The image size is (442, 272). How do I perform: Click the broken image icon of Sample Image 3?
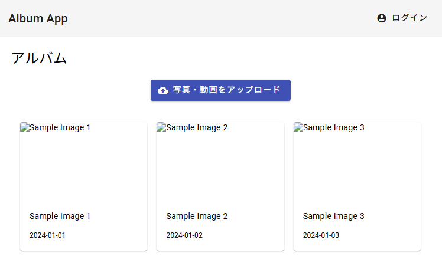click(298, 127)
